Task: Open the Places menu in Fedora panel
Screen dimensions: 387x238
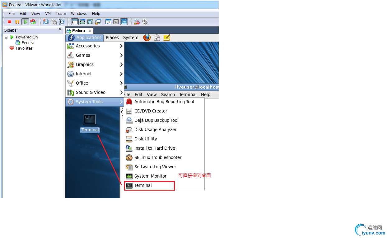Action: [112, 37]
